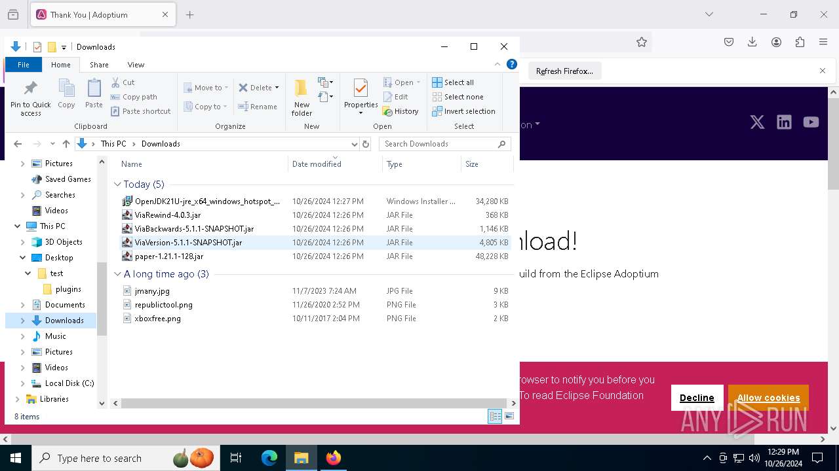Switch to View ribbon tab
839x471 pixels.
click(136, 65)
